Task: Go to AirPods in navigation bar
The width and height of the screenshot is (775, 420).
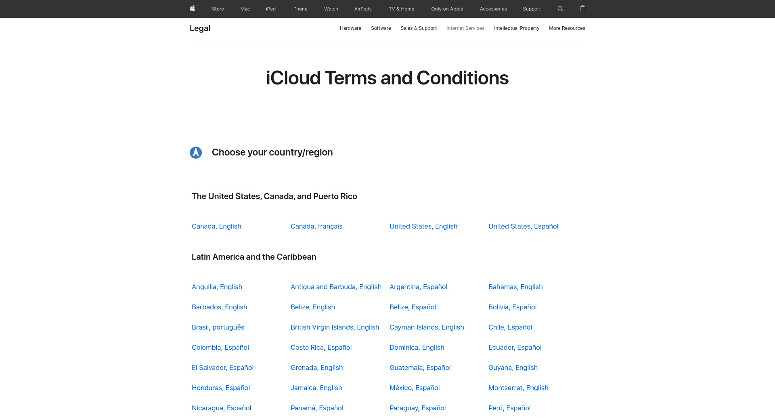Action: click(363, 9)
